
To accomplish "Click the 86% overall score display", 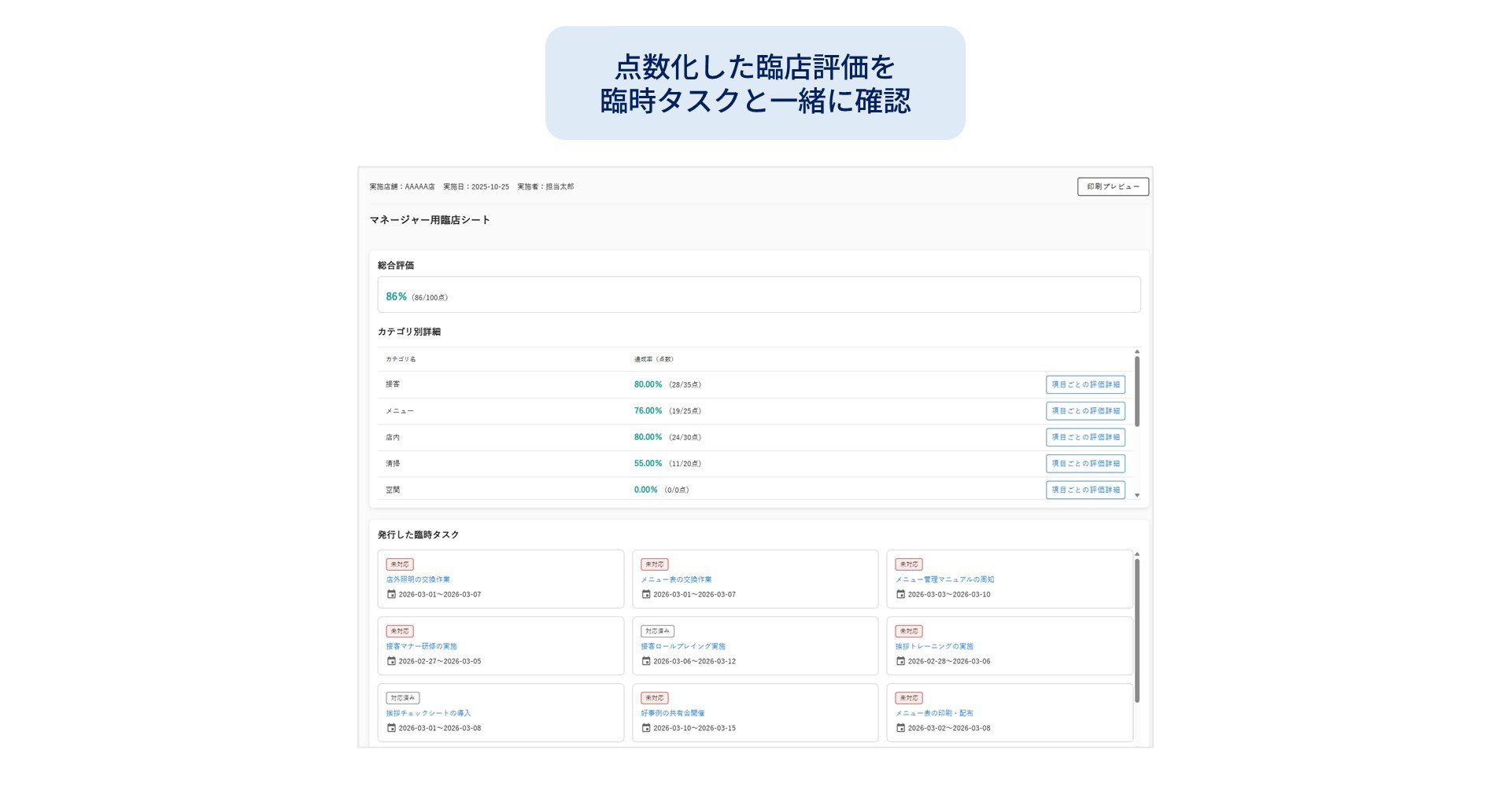I will click(x=396, y=296).
